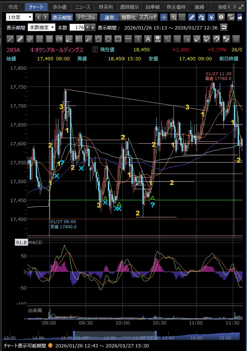
Task: Select the text annotation 'A' tool
Action: [147, 39]
